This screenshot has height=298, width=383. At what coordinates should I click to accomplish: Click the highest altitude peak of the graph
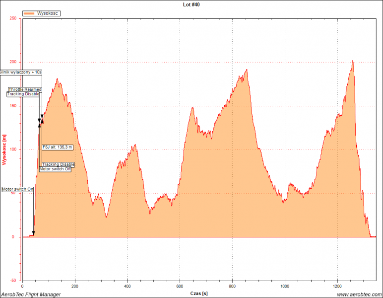coord(352,61)
